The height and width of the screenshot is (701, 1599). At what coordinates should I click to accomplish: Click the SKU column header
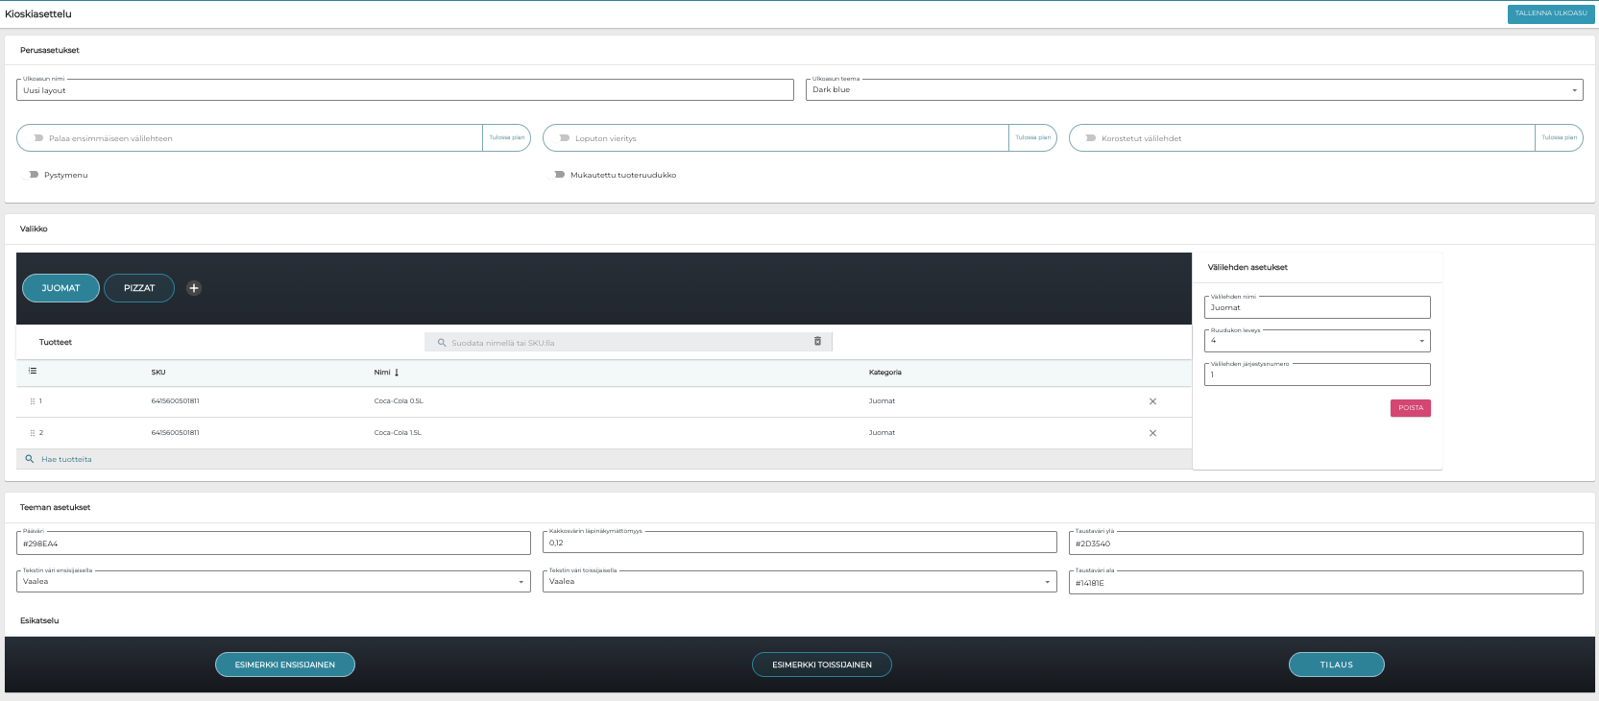pyautogui.click(x=158, y=373)
